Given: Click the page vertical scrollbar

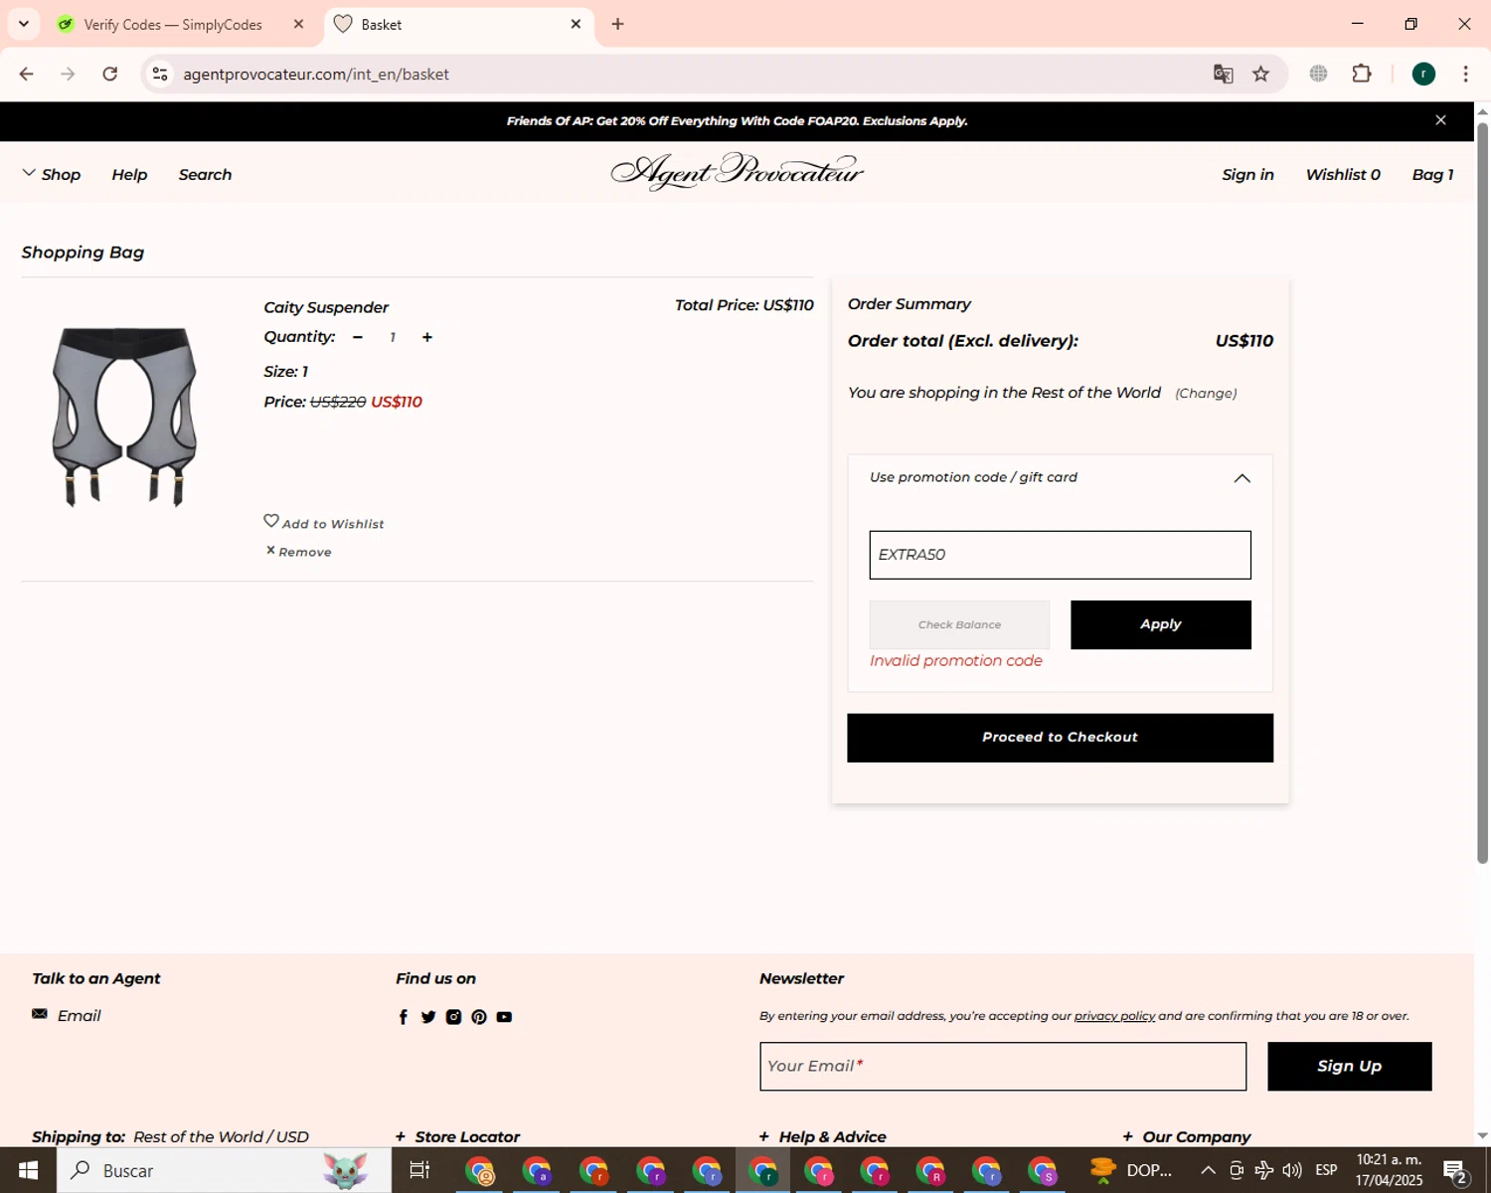Looking at the screenshot, I should (1482, 492).
